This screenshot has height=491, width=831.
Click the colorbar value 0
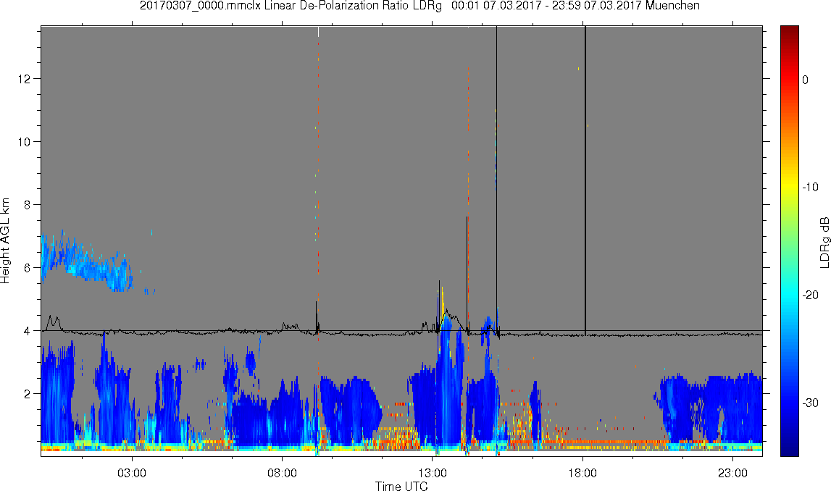806,80
